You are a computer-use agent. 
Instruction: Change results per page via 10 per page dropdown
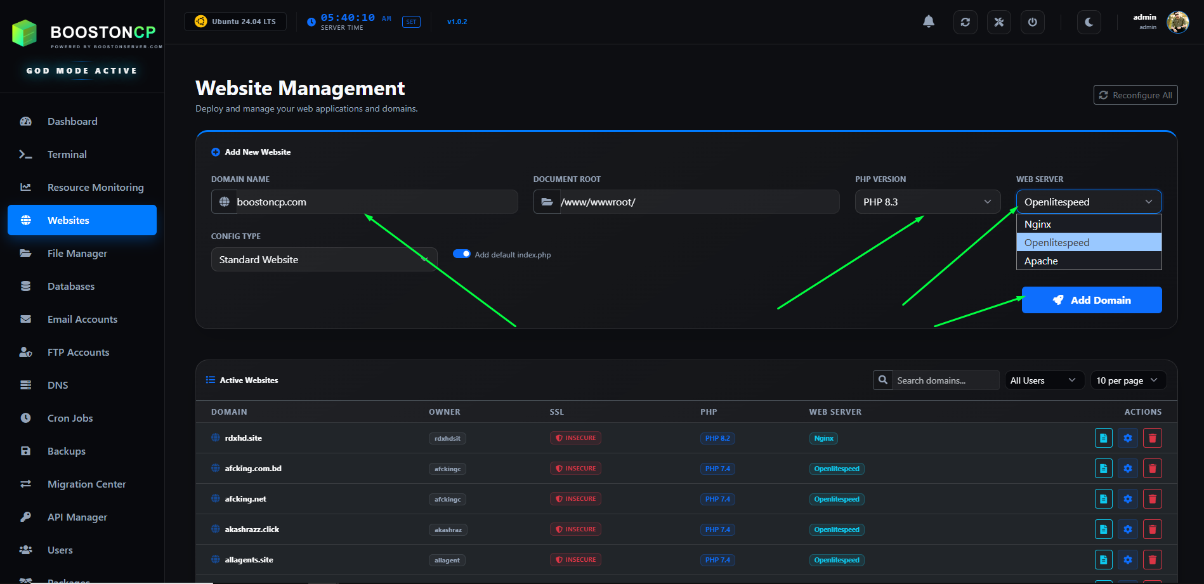[1128, 380]
